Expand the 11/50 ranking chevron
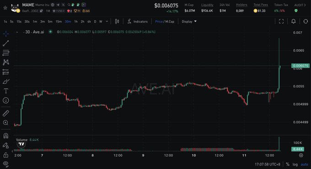This screenshot has width=311, height=169. [64, 11]
